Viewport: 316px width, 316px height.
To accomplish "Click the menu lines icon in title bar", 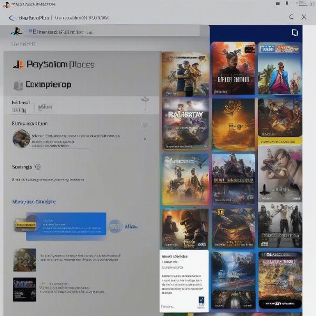I will pyautogui.click(x=302, y=4).
